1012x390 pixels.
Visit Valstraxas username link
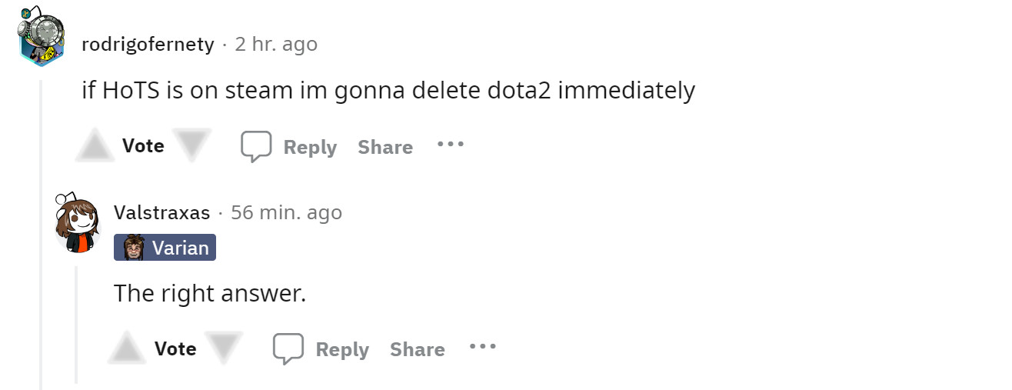[161, 213]
